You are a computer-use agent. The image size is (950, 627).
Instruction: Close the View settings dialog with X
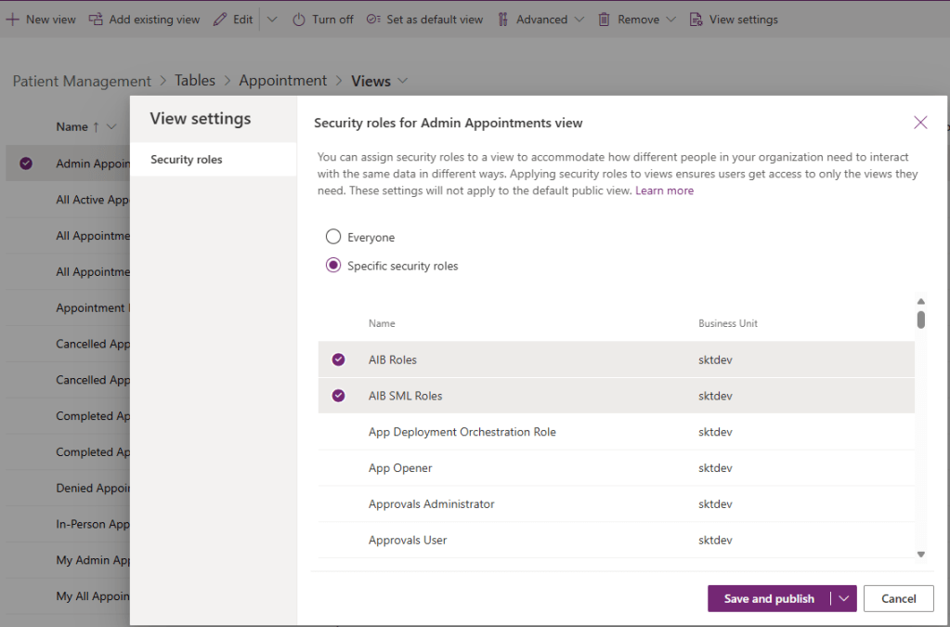[920, 123]
